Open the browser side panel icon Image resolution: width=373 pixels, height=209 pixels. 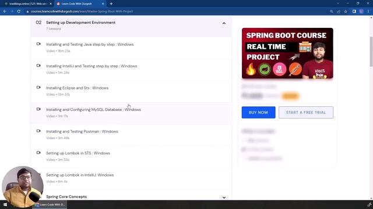354,12
